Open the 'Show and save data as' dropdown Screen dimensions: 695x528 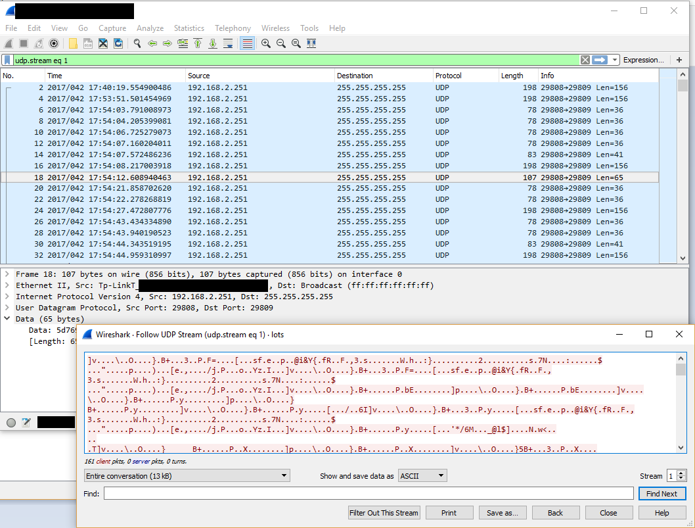[422, 475]
